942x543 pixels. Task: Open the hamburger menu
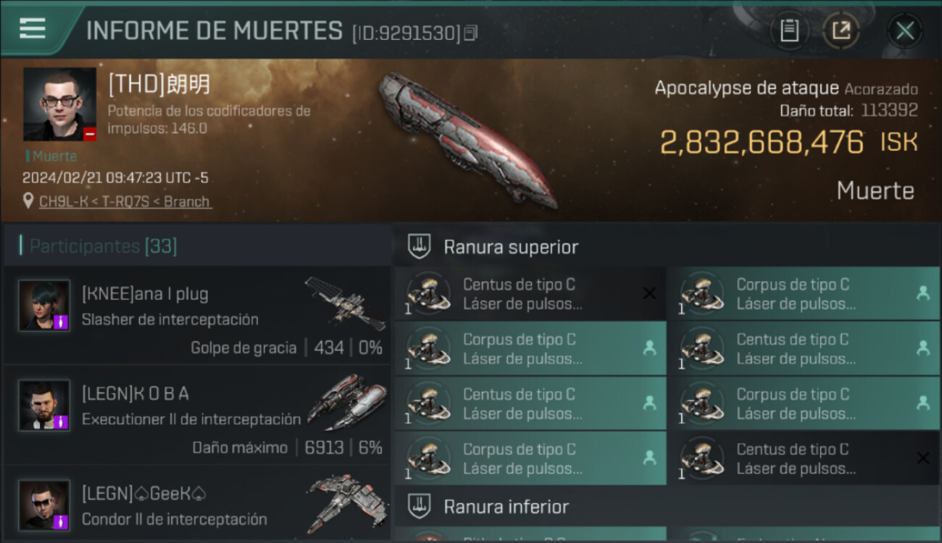(32, 29)
